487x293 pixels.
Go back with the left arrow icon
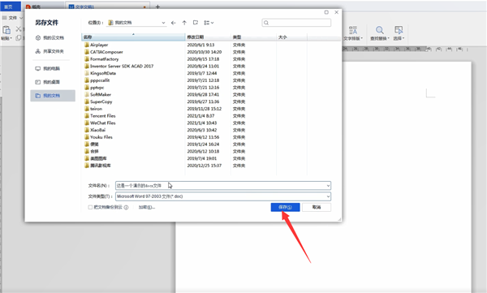[174, 23]
